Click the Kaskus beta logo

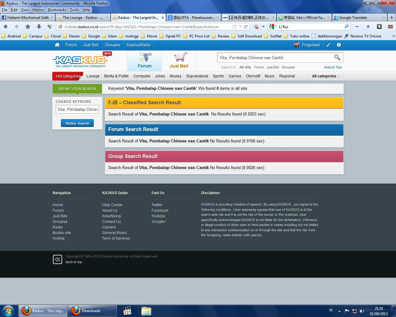coord(82,59)
